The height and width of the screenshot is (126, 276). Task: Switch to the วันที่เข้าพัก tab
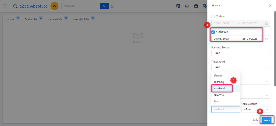[x=31, y=20]
